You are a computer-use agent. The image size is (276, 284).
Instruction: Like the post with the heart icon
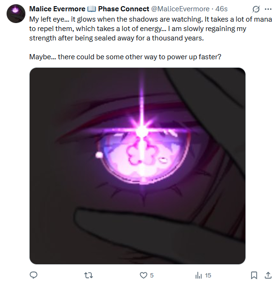coord(143,276)
